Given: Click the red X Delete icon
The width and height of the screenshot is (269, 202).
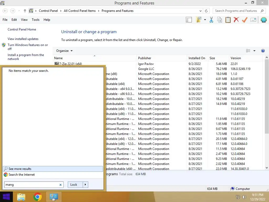Looking at the screenshot, I should click(236, 19).
